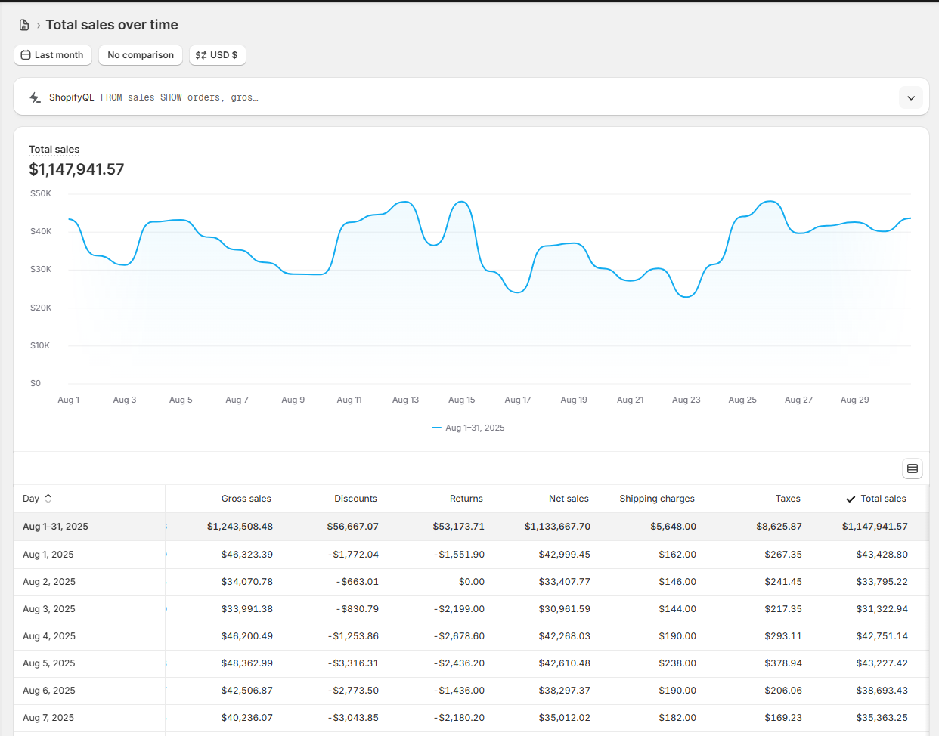Toggle the Aug 1–31, 2025 legend series
This screenshot has width=939, height=736.
tap(475, 428)
